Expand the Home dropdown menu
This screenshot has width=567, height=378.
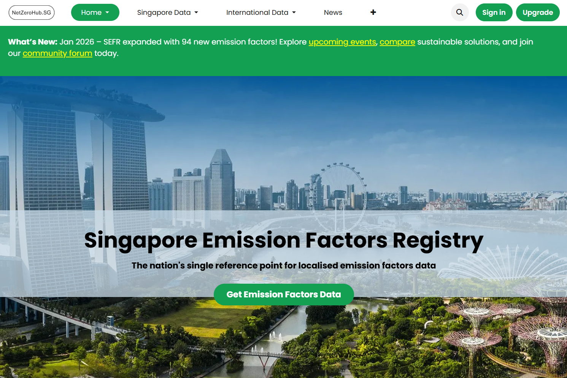pos(95,13)
